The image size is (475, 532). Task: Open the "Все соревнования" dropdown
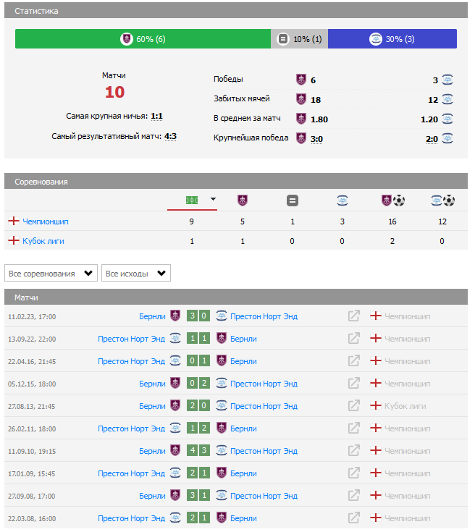(x=51, y=273)
